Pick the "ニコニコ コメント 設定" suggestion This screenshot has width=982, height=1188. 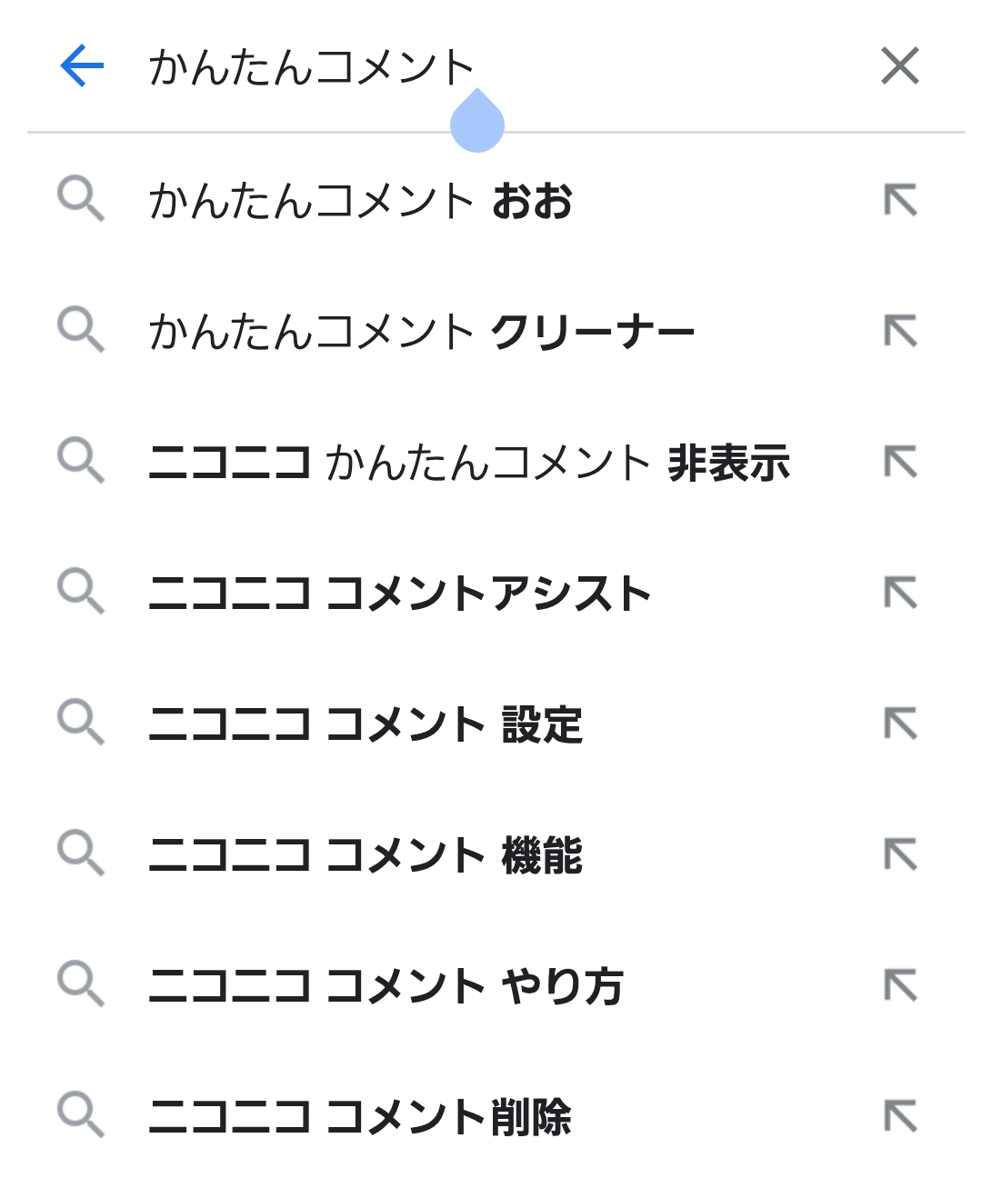pos(366,724)
